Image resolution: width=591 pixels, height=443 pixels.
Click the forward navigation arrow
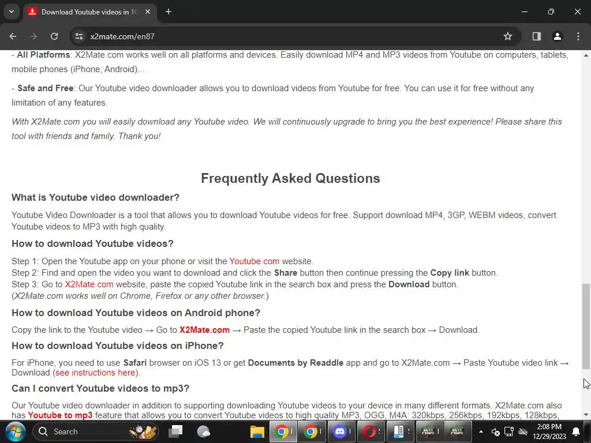(x=33, y=36)
